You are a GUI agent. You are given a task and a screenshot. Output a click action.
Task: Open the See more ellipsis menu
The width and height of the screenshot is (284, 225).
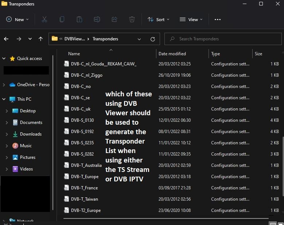pos(218,20)
